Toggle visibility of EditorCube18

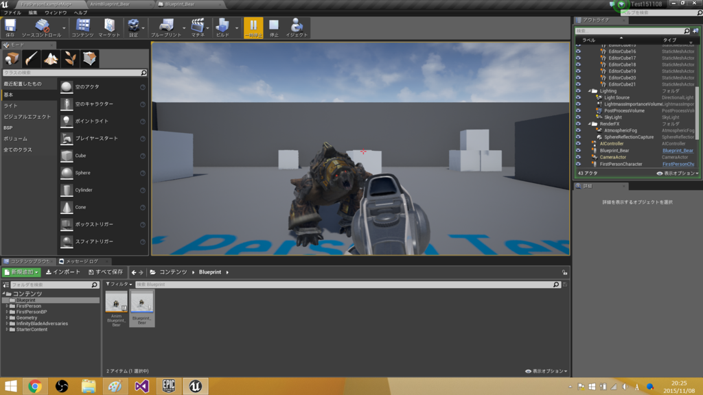(578, 64)
